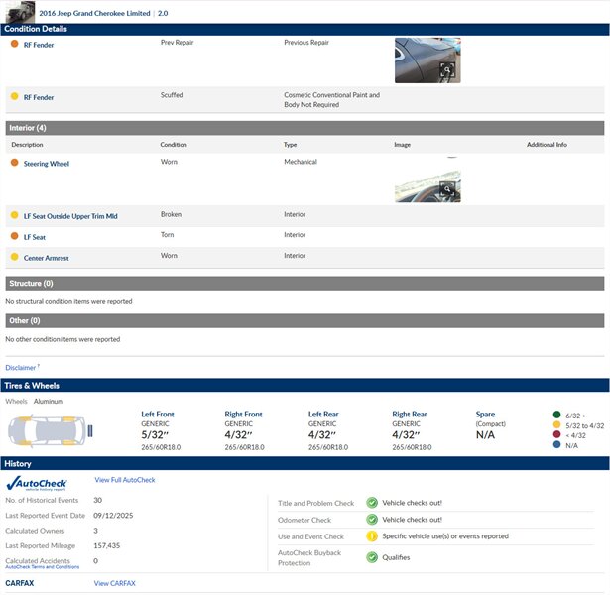Click the vehicle thumbnail in the header
610x595 pixels.
click(x=20, y=12)
